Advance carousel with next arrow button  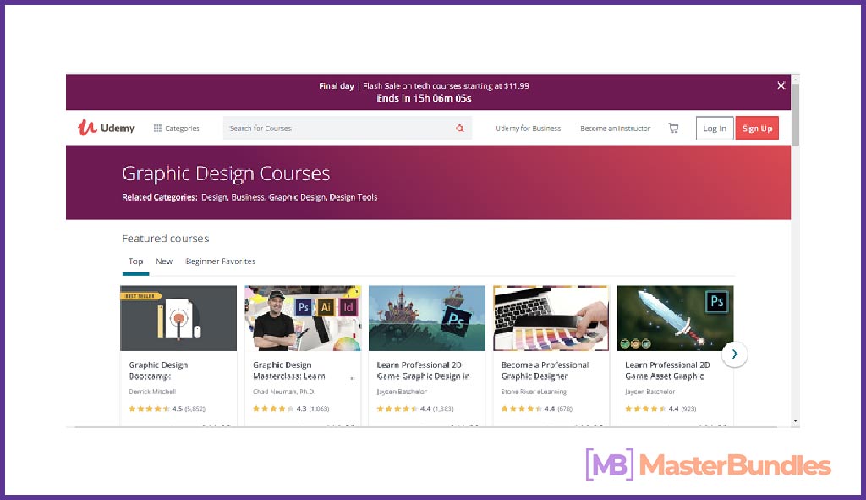(x=735, y=354)
